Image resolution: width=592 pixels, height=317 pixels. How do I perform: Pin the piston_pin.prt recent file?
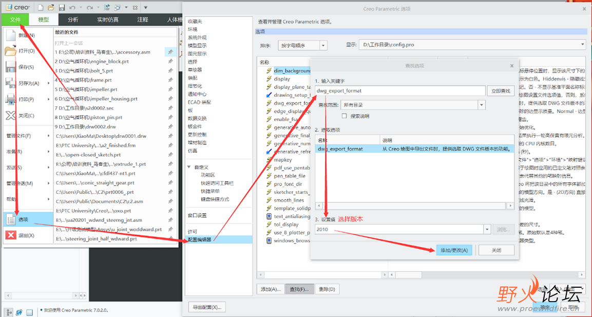tap(170, 118)
